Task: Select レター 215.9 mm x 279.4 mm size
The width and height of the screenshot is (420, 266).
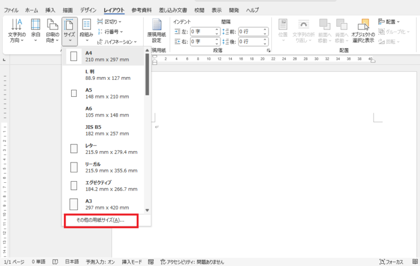Action: click(x=103, y=149)
